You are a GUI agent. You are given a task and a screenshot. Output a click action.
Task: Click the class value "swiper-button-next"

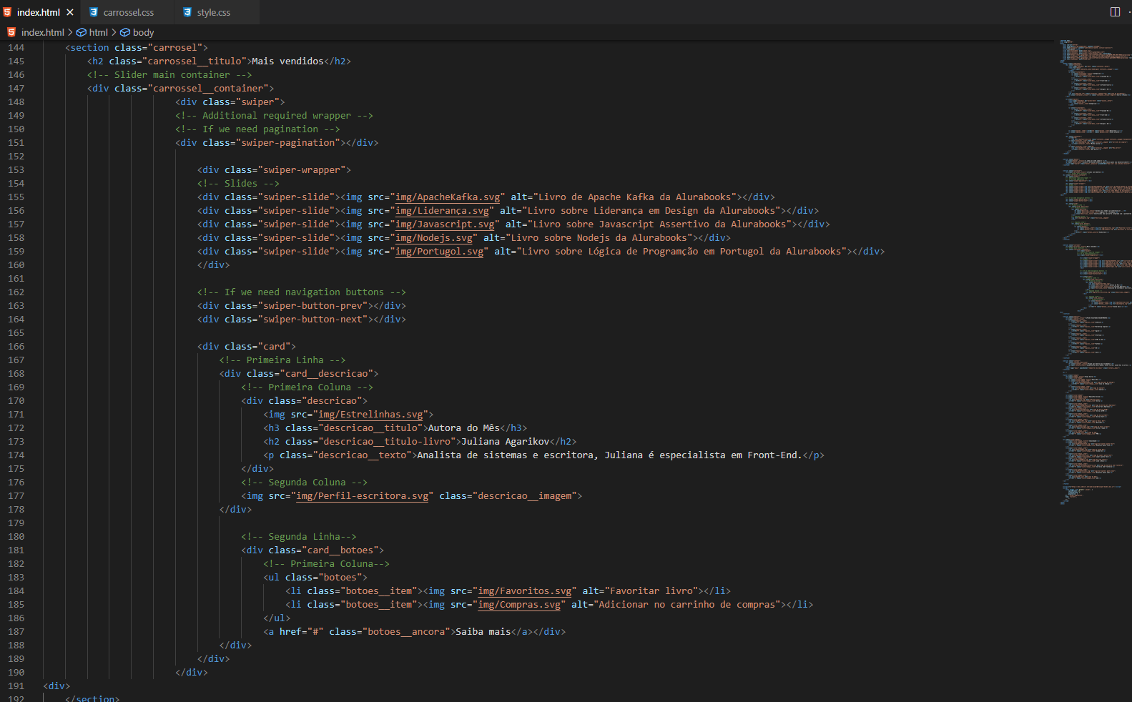pyautogui.click(x=312, y=320)
